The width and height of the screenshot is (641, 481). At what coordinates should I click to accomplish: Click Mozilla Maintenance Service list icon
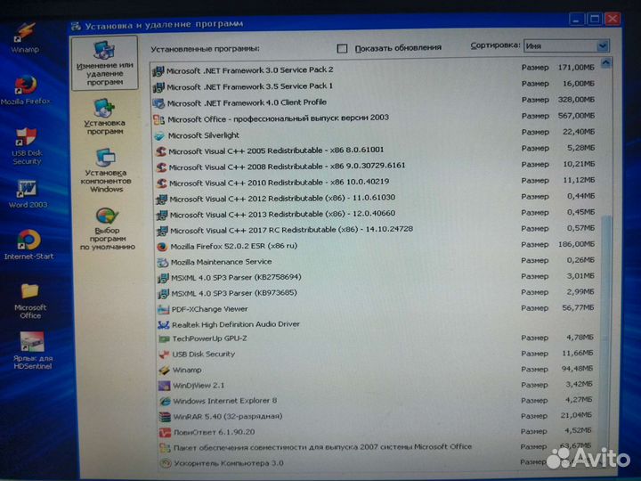pyautogui.click(x=163, y=262)
